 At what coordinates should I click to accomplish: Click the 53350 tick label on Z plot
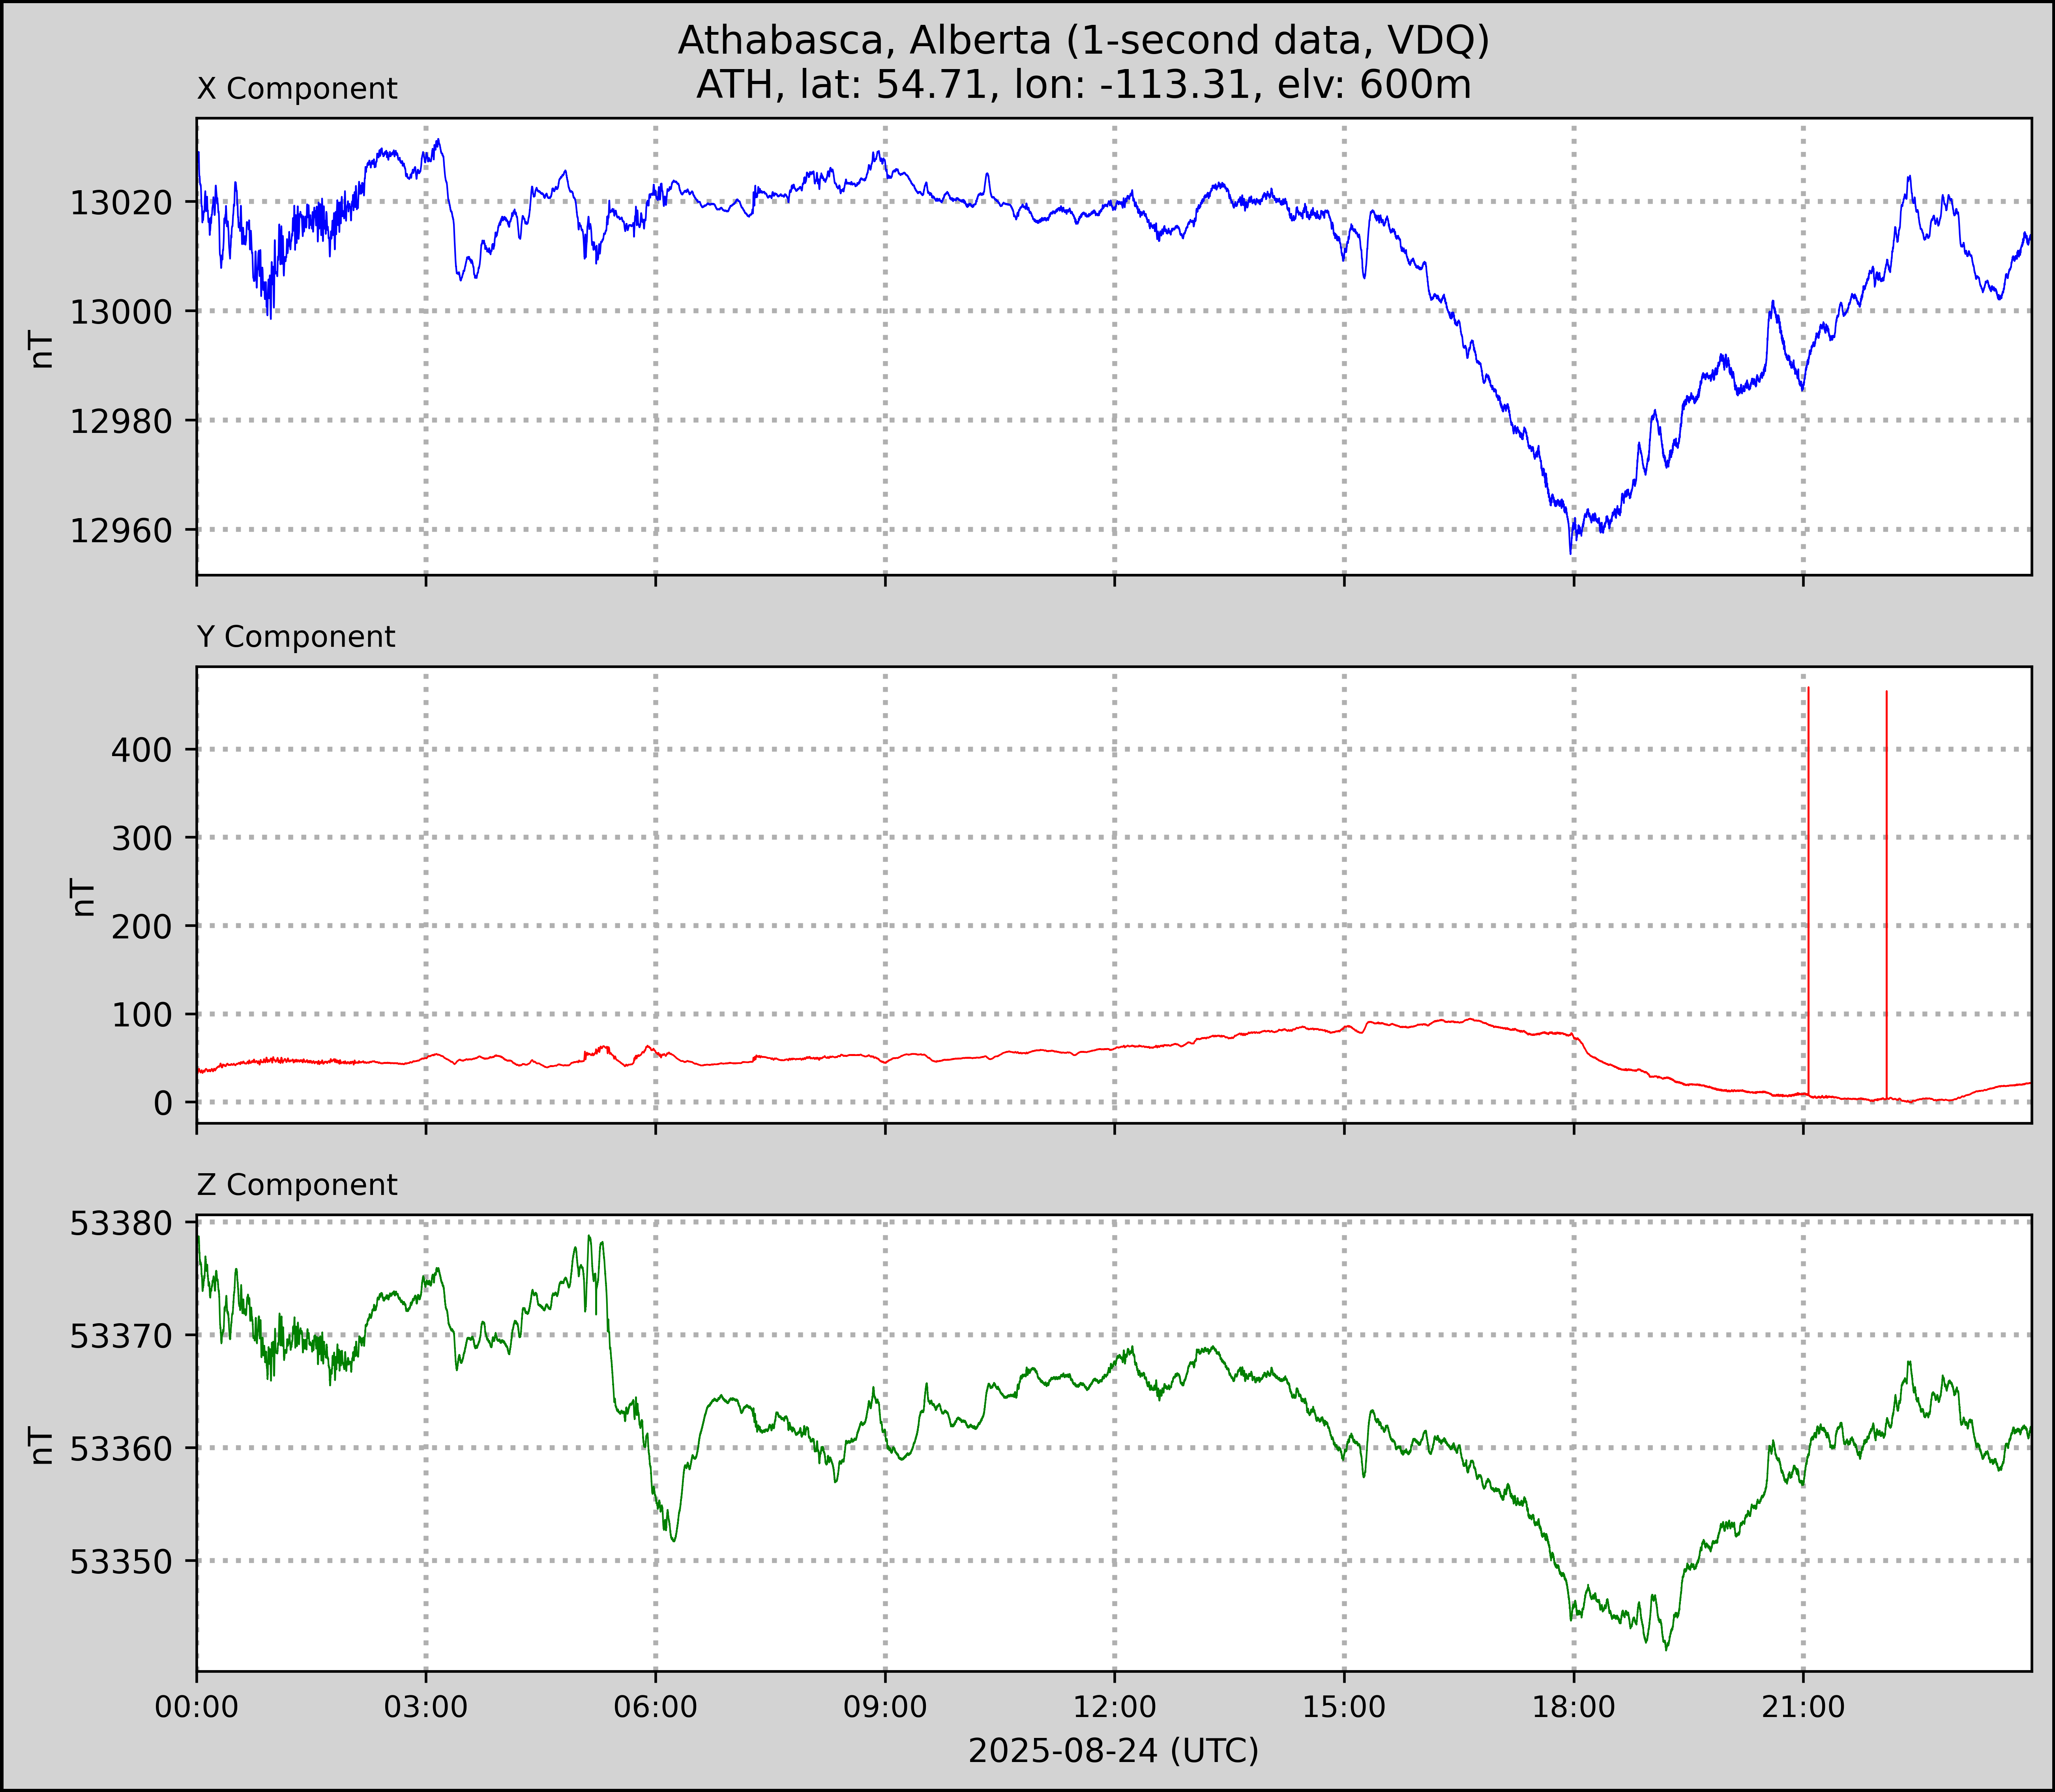point(121,1562)
